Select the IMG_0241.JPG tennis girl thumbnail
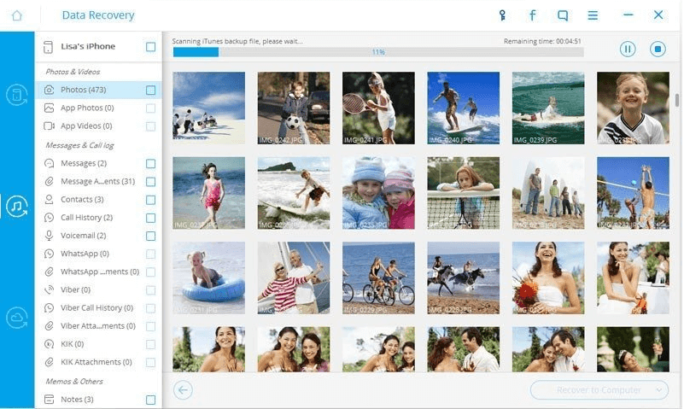Viewport: 684px width, 409px height. [x=378, y=108]
